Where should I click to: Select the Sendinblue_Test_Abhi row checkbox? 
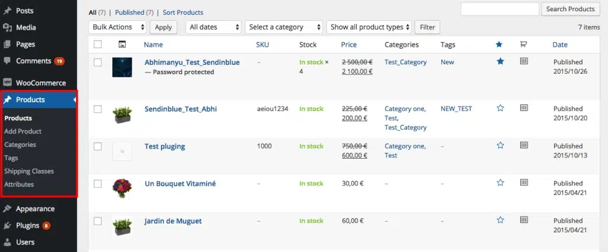[x=98, y=109]
